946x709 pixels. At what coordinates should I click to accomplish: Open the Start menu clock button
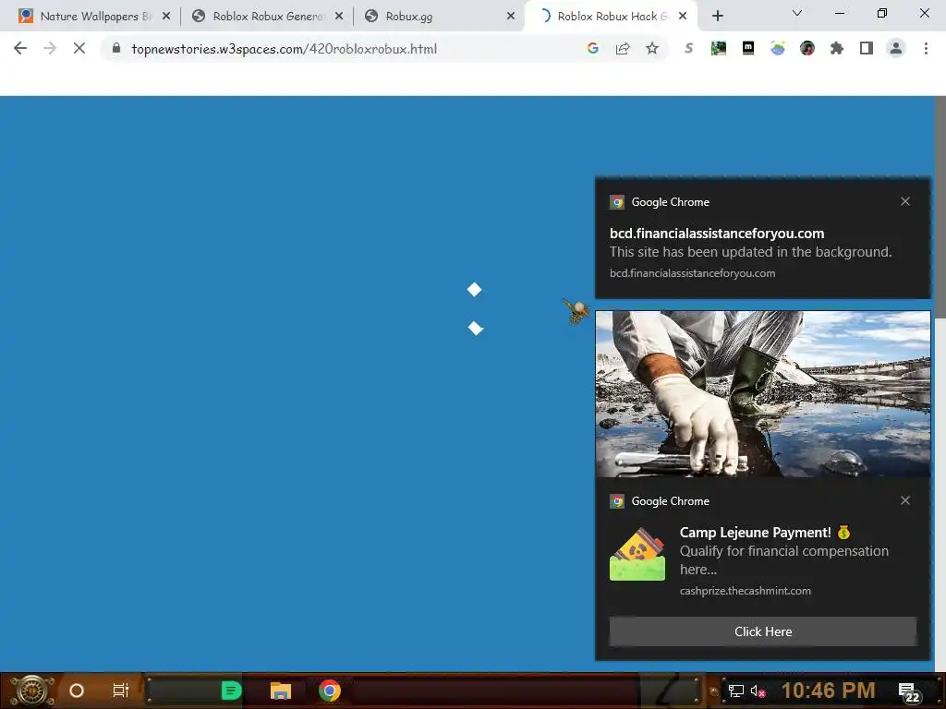(x=31, y=691)
